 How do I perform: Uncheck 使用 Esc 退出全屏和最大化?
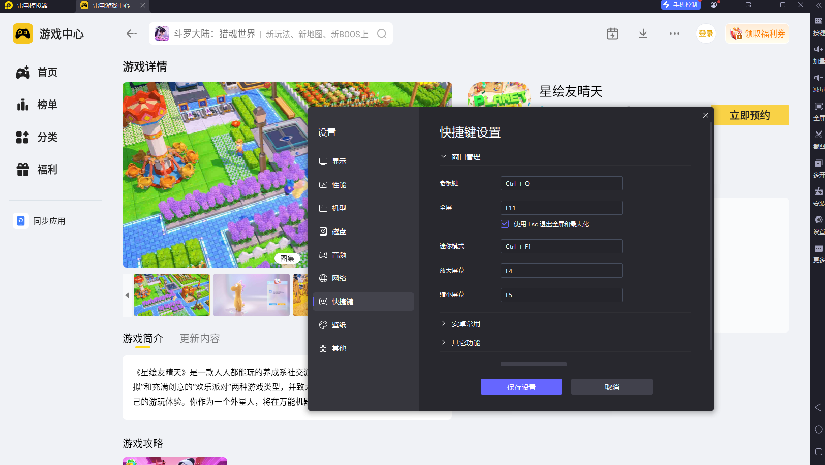coord(505,224)
